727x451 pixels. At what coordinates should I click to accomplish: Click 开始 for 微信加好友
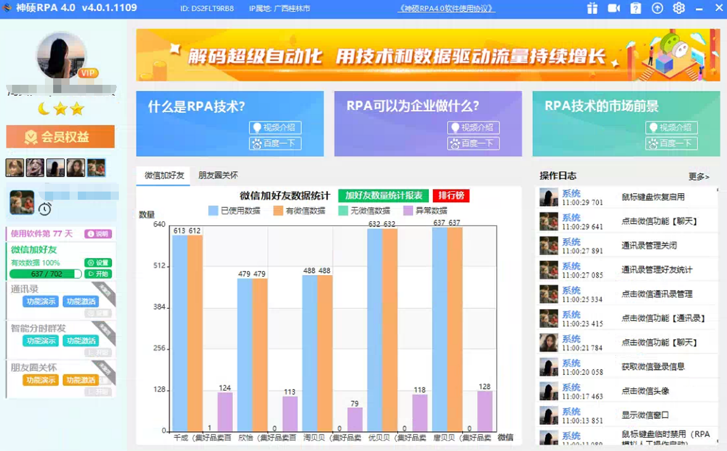pos(98,274)
